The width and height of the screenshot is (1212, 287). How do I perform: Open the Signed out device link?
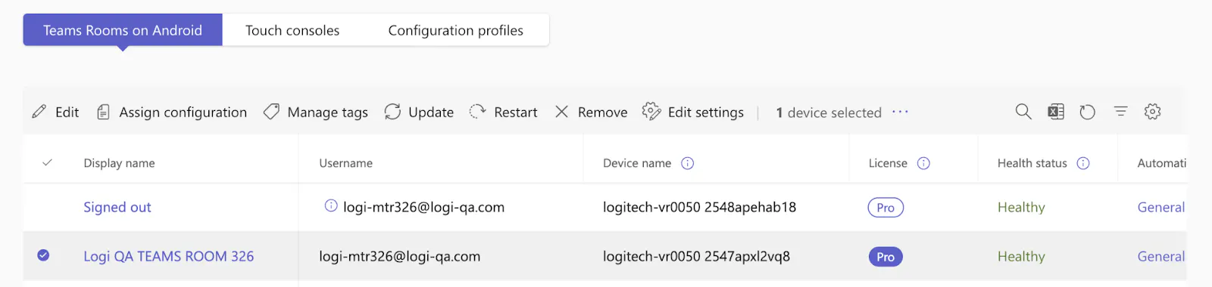[x=117, y=207]
